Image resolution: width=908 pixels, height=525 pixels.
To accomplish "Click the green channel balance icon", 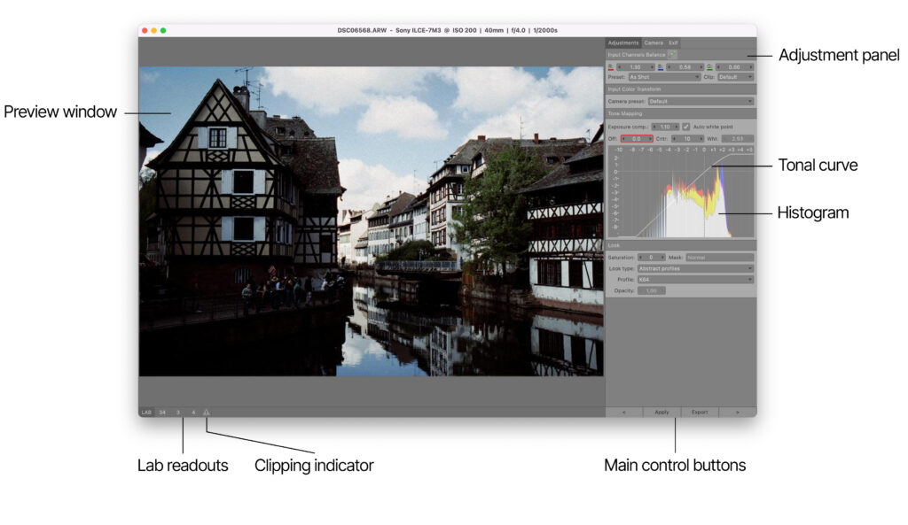I will pyautogui.click(x=709, y=67).
